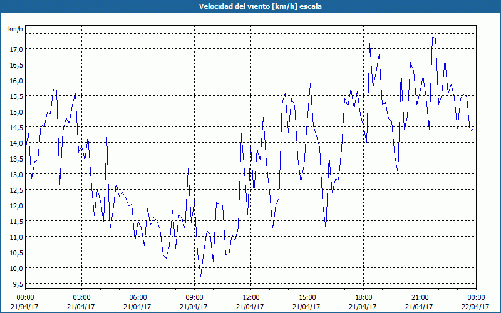The height and width of the screenshot is (313, 501).
Task: Click the 'km/h' unit label
Action: click(x=16, y=29)
